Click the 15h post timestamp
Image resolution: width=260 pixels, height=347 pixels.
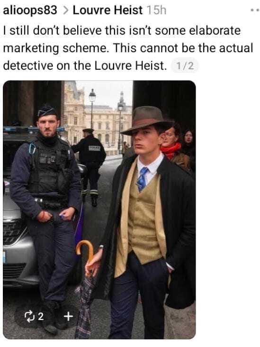156,10
